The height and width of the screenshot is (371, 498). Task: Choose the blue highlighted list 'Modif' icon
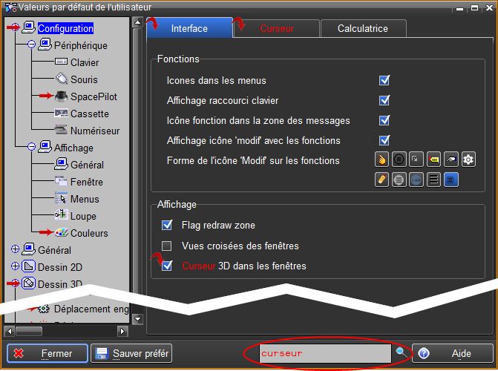tap(451, 180)
